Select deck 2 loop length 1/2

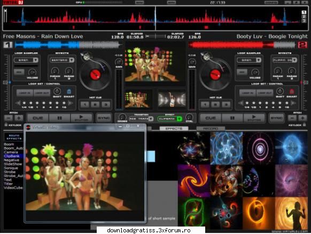click(253, 103)
